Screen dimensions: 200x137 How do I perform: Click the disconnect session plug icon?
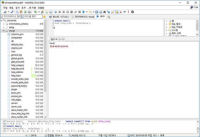tap(12, 12)
